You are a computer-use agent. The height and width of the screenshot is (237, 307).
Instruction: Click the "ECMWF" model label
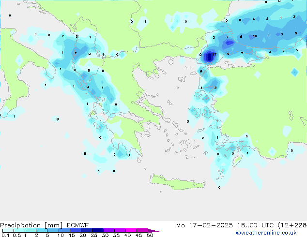(78, 225)
